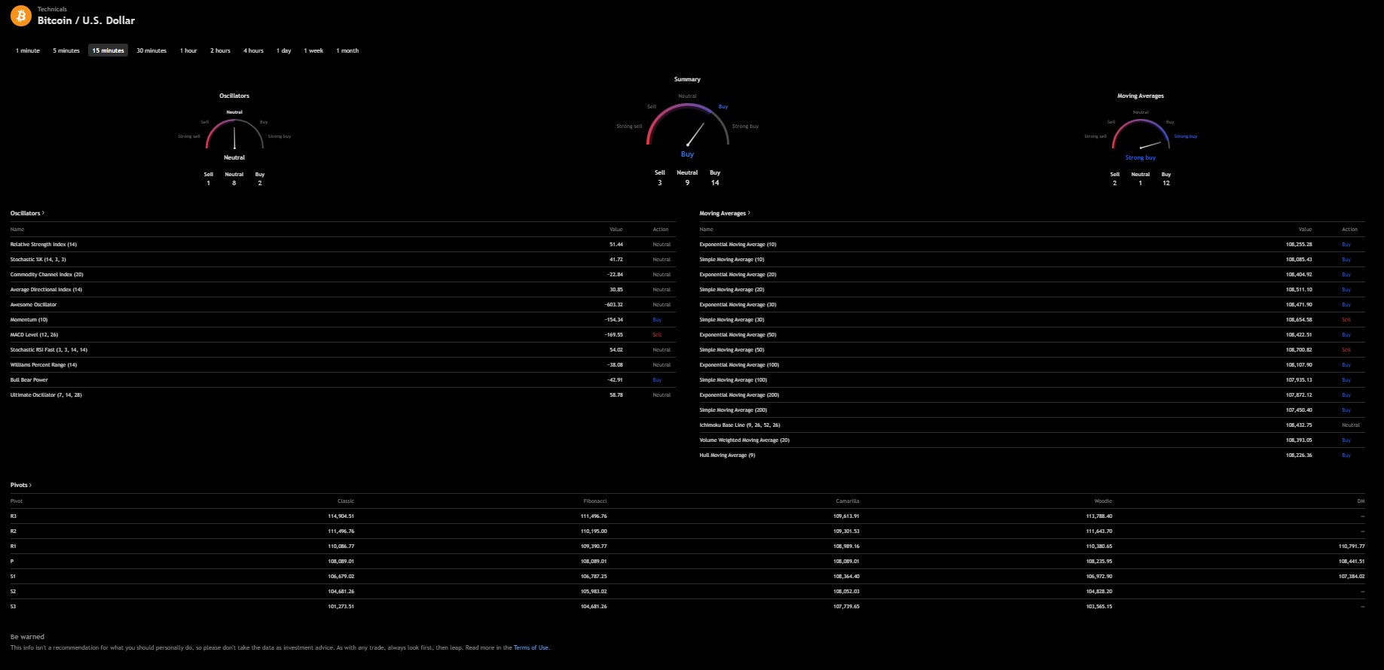Screen dimensions: 1384x670
Task: Click Exponential Moving Average (20) row name
Action: (x=738, y=275)
